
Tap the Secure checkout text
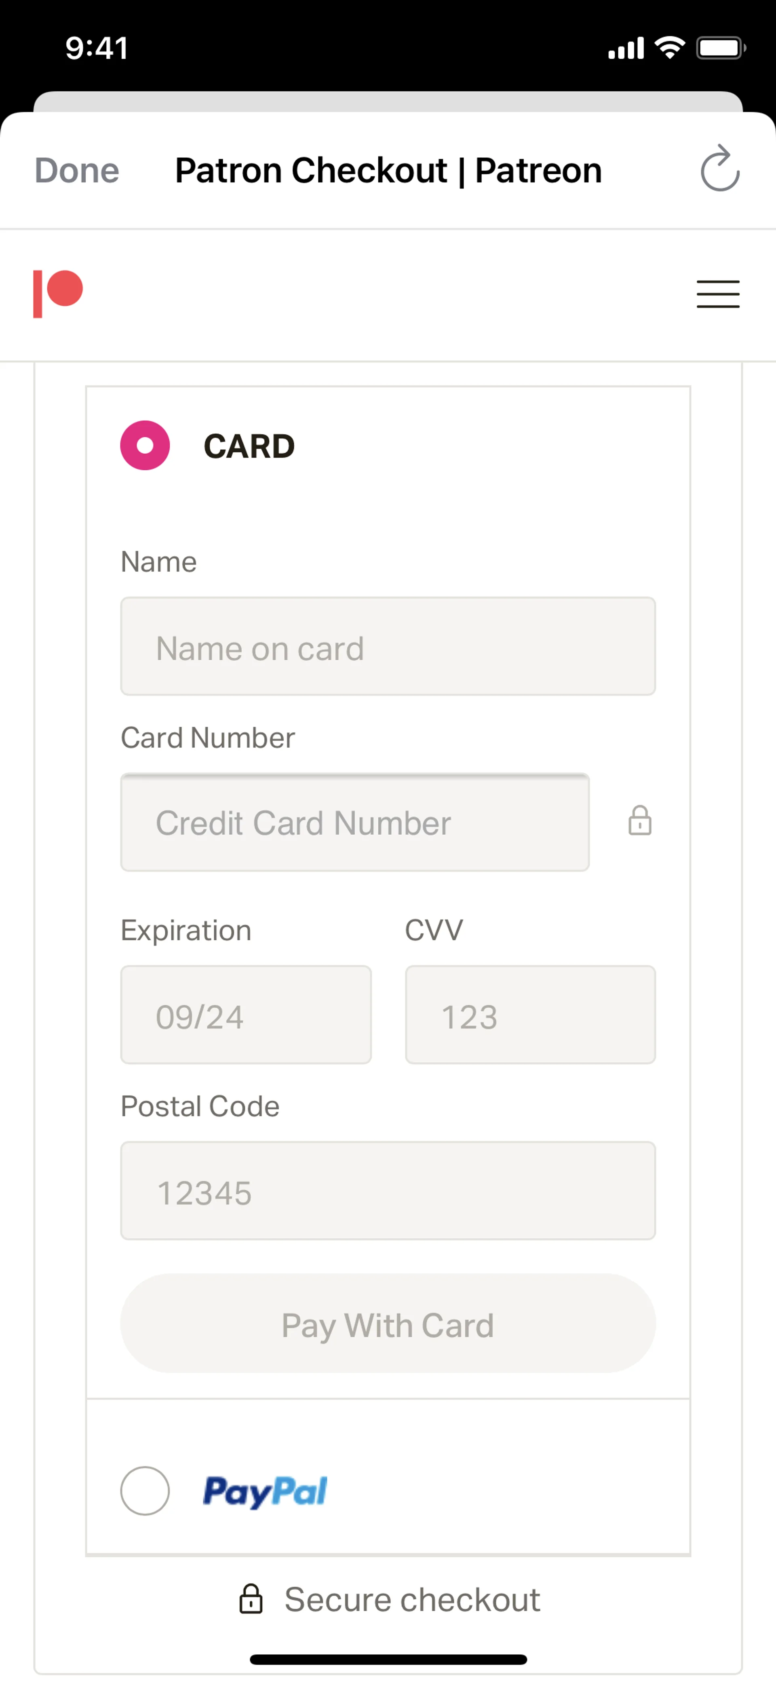coord(412,1599)
